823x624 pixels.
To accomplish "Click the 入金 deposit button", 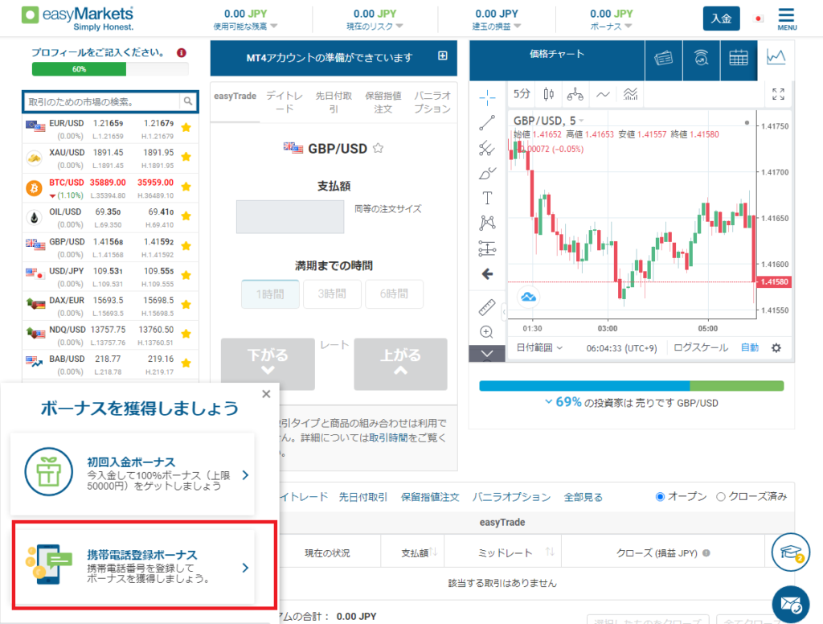I will click(x=721, y=19).
